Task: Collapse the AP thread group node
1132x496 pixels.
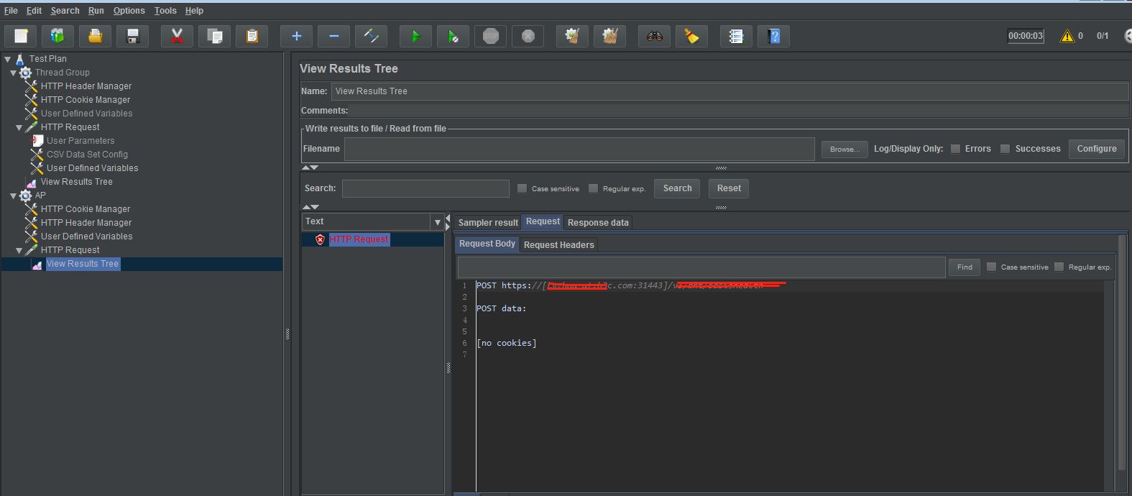Action: (14, 196)
